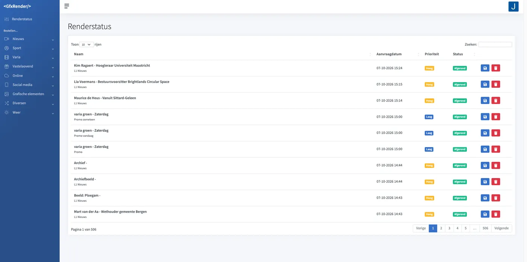Go to page 3
Viewport: 527px width, 262px height.
click(x=449, y=228)
